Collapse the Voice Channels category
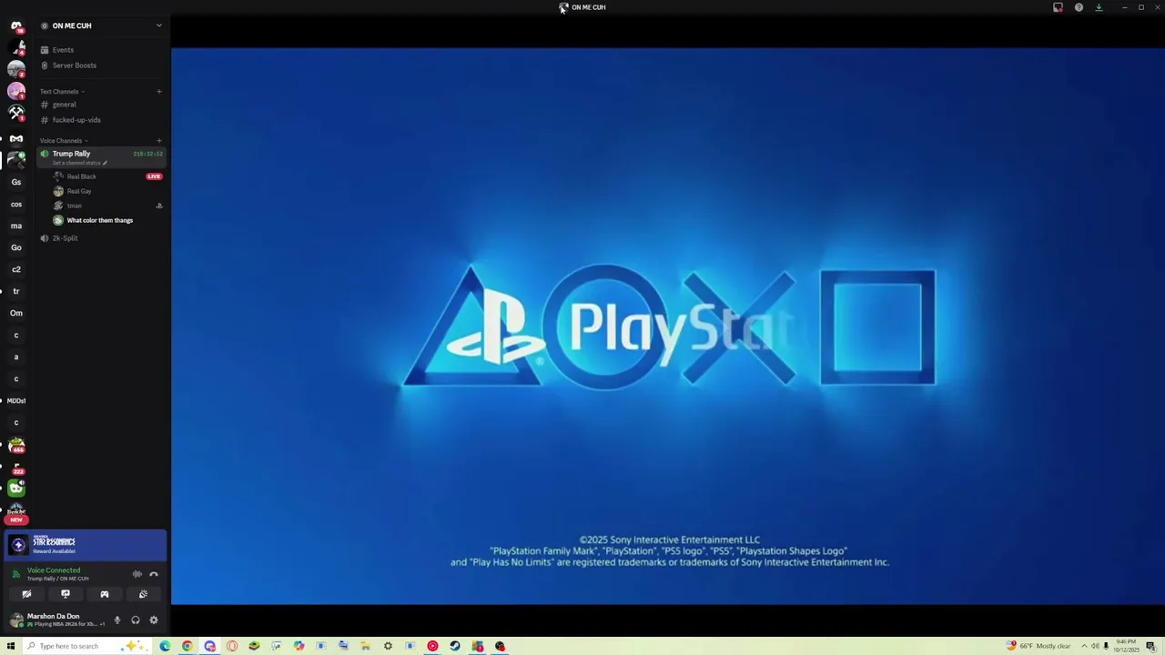 coord(64,141)
